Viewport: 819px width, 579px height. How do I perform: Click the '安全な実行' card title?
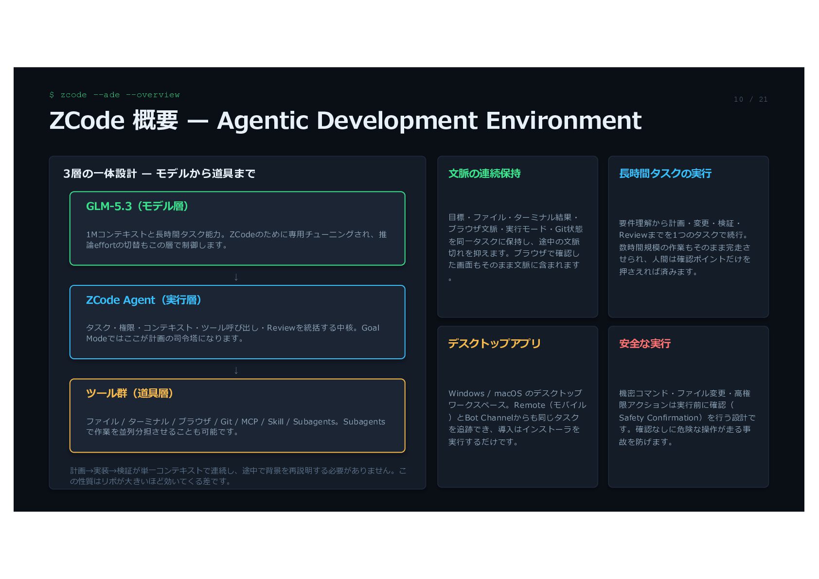645,344
